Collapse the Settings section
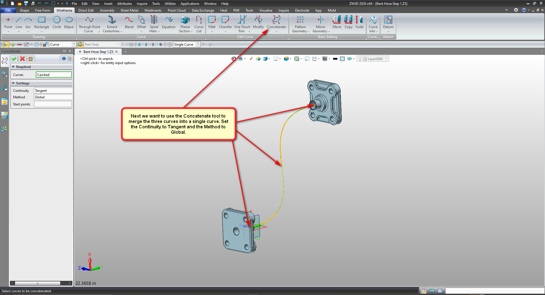Viewport: 545px width, 295px height. click(x=13, y=83)
